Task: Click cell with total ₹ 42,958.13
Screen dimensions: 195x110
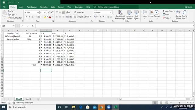Action: pyautogui.click(x=69, y=65)
